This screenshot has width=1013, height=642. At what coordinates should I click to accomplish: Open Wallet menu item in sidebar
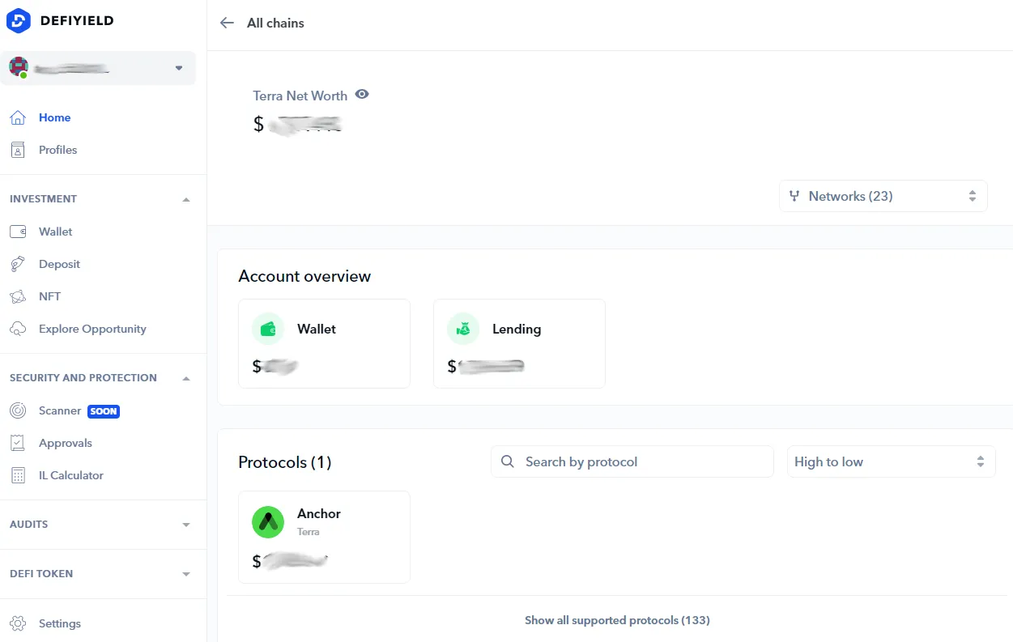click(x=56, y=232)
